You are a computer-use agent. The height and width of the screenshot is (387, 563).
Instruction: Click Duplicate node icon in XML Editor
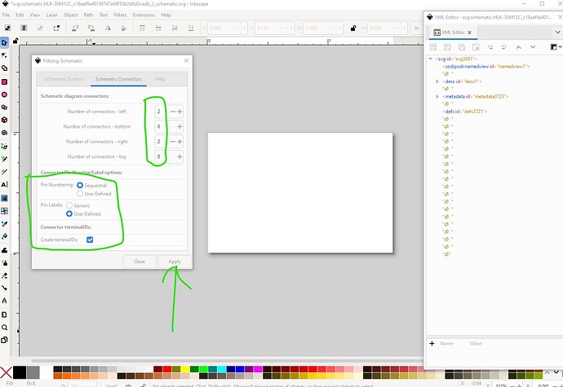click(461, 47)
